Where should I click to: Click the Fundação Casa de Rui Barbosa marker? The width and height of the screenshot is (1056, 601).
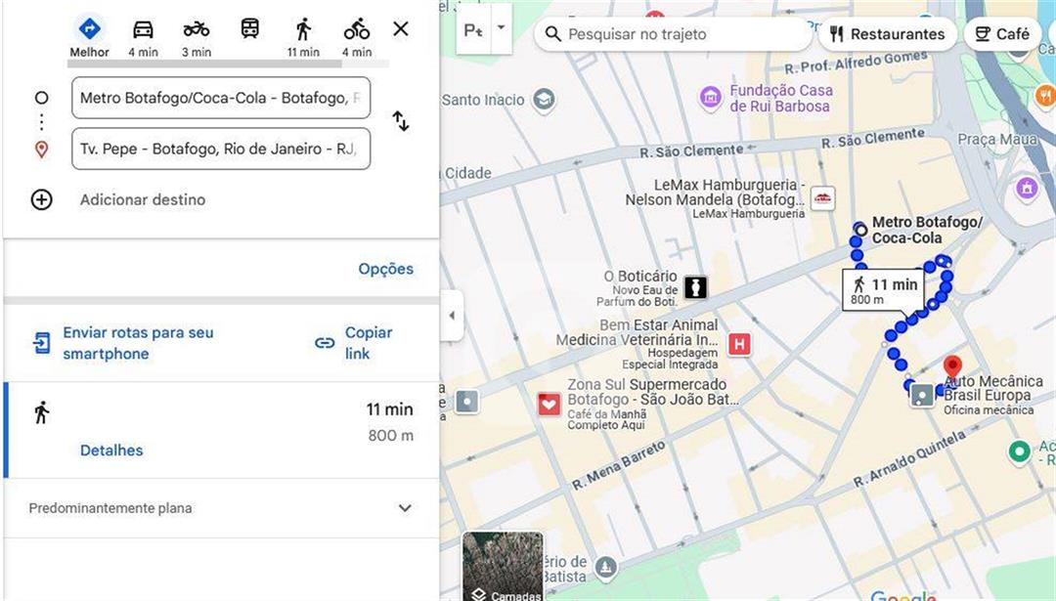tap(711, 98)
